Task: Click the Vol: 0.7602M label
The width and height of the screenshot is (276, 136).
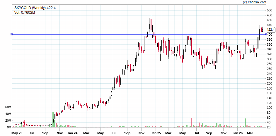Action: (25, 13)
